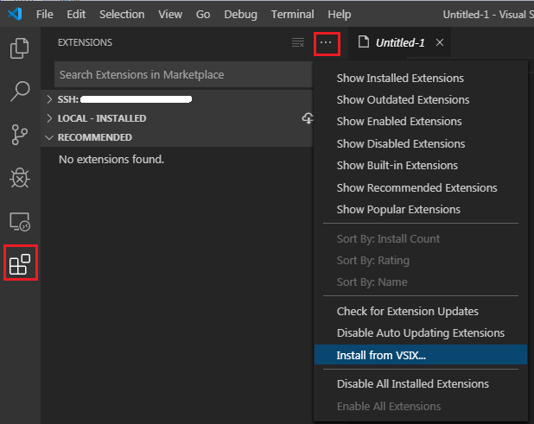Click the clear extensions input icon
The width and height of the screenshot is (534, 424).
click(x=298, y=42)
